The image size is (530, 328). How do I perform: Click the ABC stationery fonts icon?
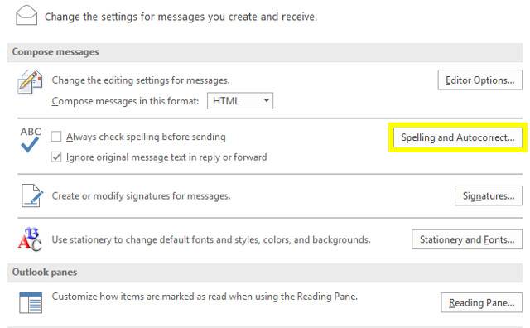point(30,239)
